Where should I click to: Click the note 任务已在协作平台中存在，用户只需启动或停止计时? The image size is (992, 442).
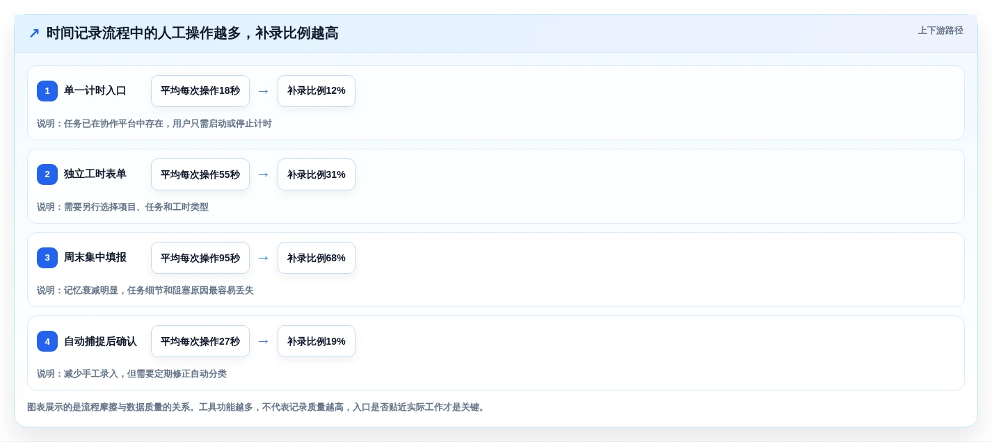click(154, 124)
